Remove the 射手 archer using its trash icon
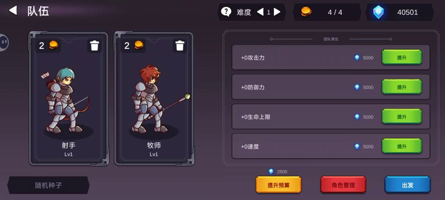The width and height of the screenshot is (445, 200). [x=94, y=45]
